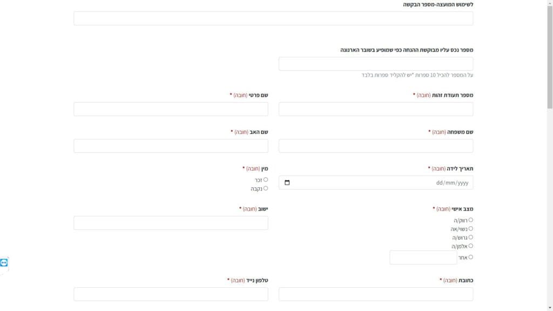The width and height of the screenshot is (553, 311).
Task: Focus the property number input field
Action: (376, 64)
